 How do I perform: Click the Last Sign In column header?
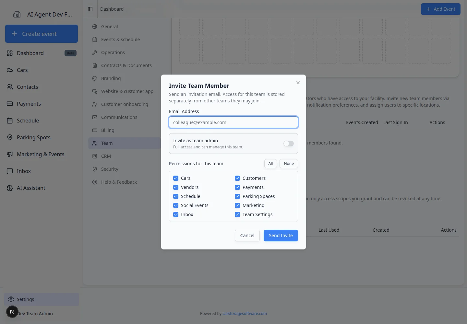396,122
